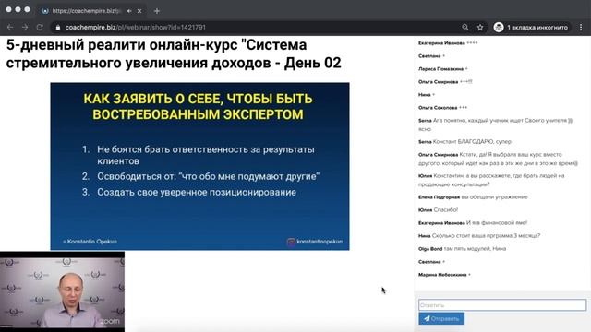This screenshot has height=332, width=591.
Task: Bookmark this page with the star icon
Action: (480, 27)
